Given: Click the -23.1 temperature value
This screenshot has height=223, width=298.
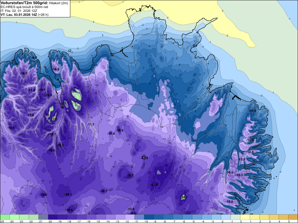Looking at the screenshot, I should coord(53,119).
